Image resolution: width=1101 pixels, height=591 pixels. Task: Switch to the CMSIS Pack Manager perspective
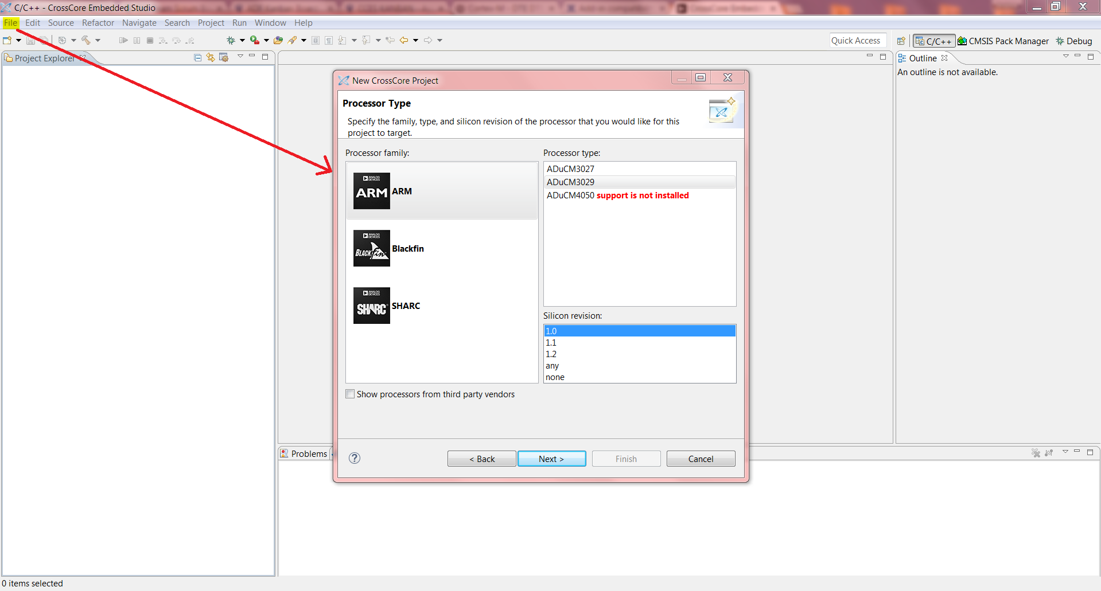click(1003, 41)
